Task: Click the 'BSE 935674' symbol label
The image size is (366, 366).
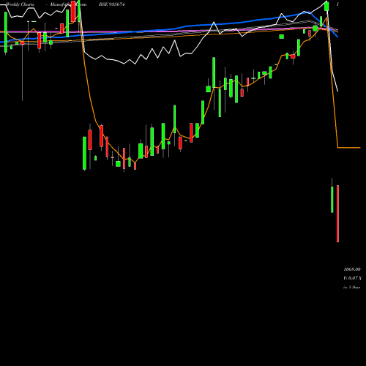Action: [x=112, y=4]
